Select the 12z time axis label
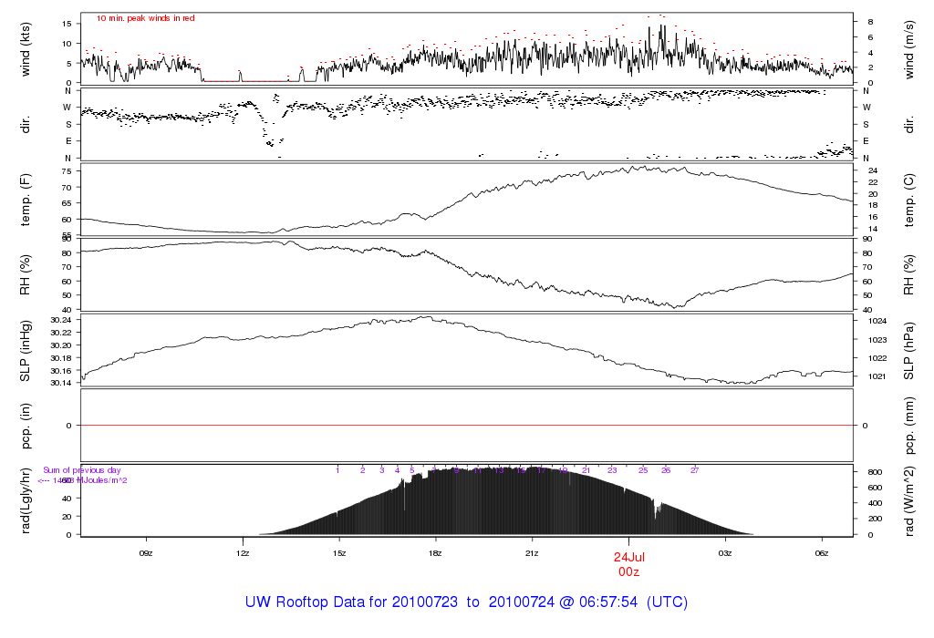This screenshot has width=934, height=638. (243, 553)
